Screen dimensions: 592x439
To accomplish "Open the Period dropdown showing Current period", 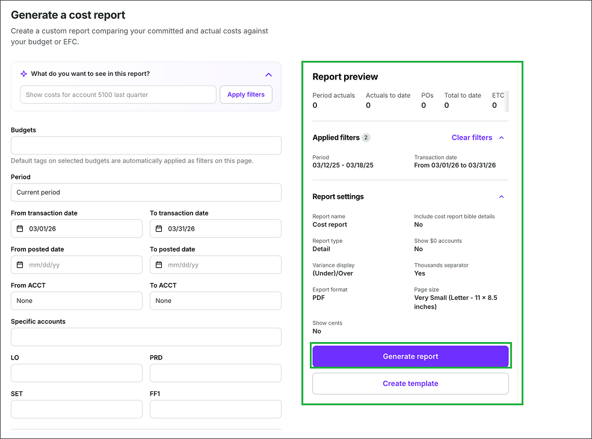I will [146, 192].
